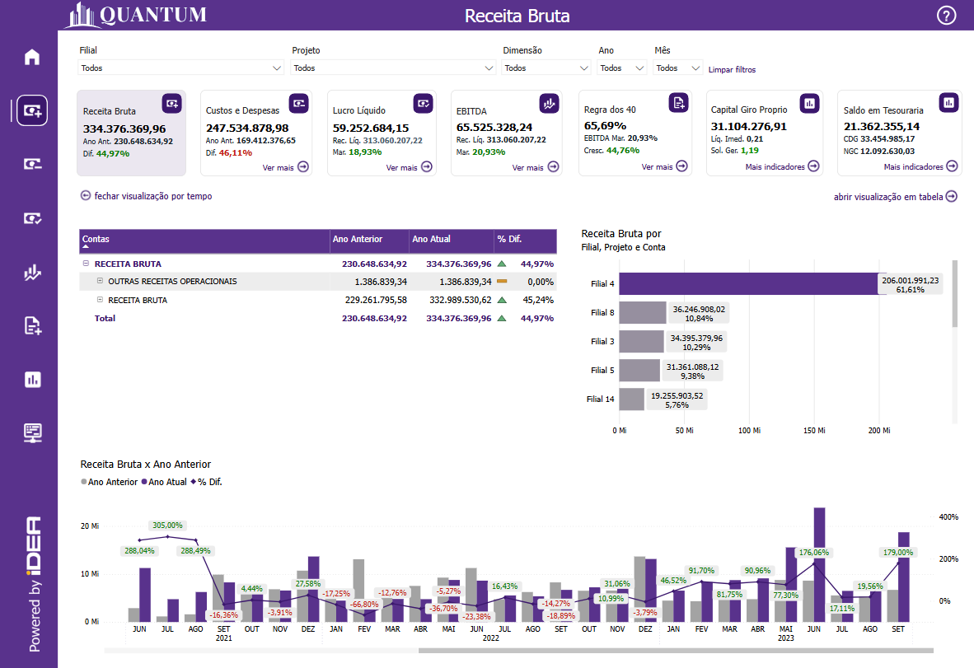Collapse the RECEITA BRUTA tree row

click(x=86, y=264)
